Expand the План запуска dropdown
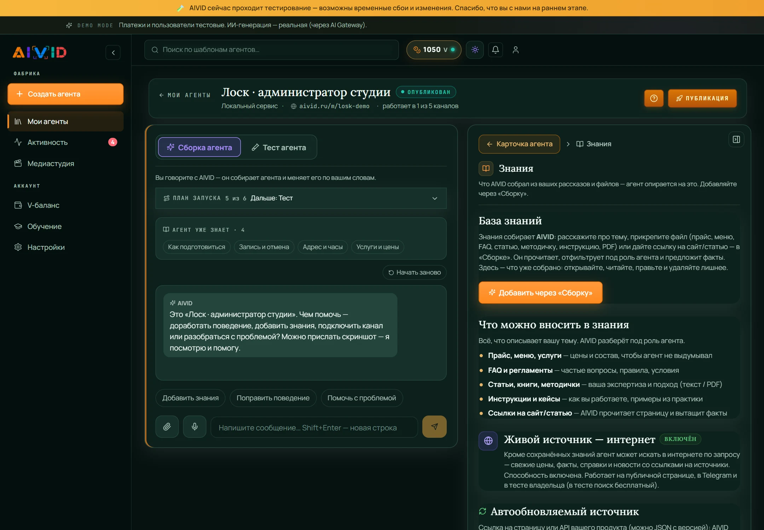 point(301,198)
